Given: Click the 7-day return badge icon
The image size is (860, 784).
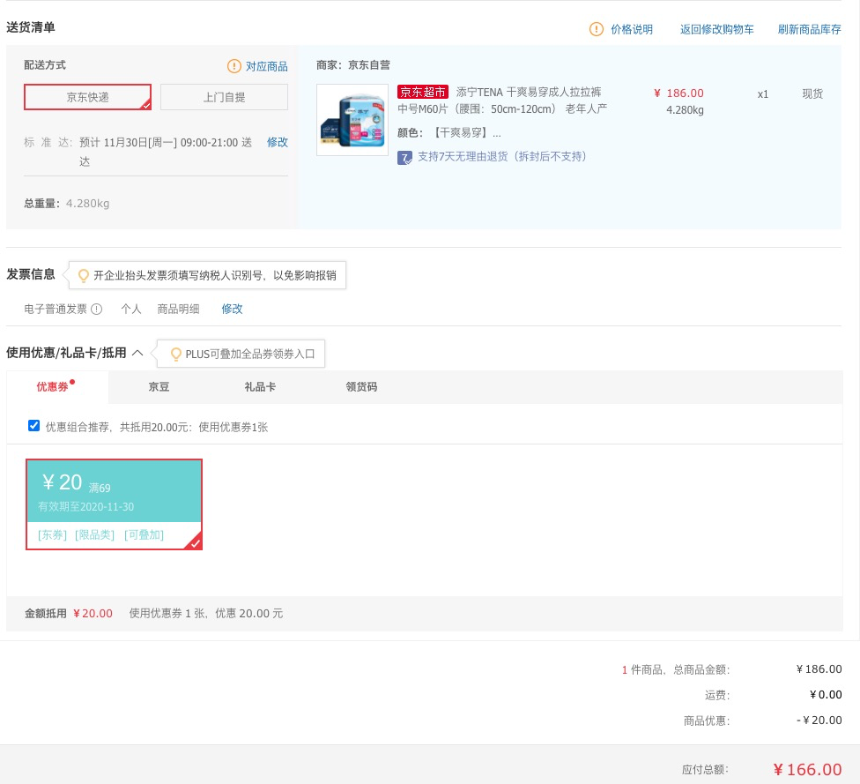Looking at the screenshot, I should click(x=404, y=158).
